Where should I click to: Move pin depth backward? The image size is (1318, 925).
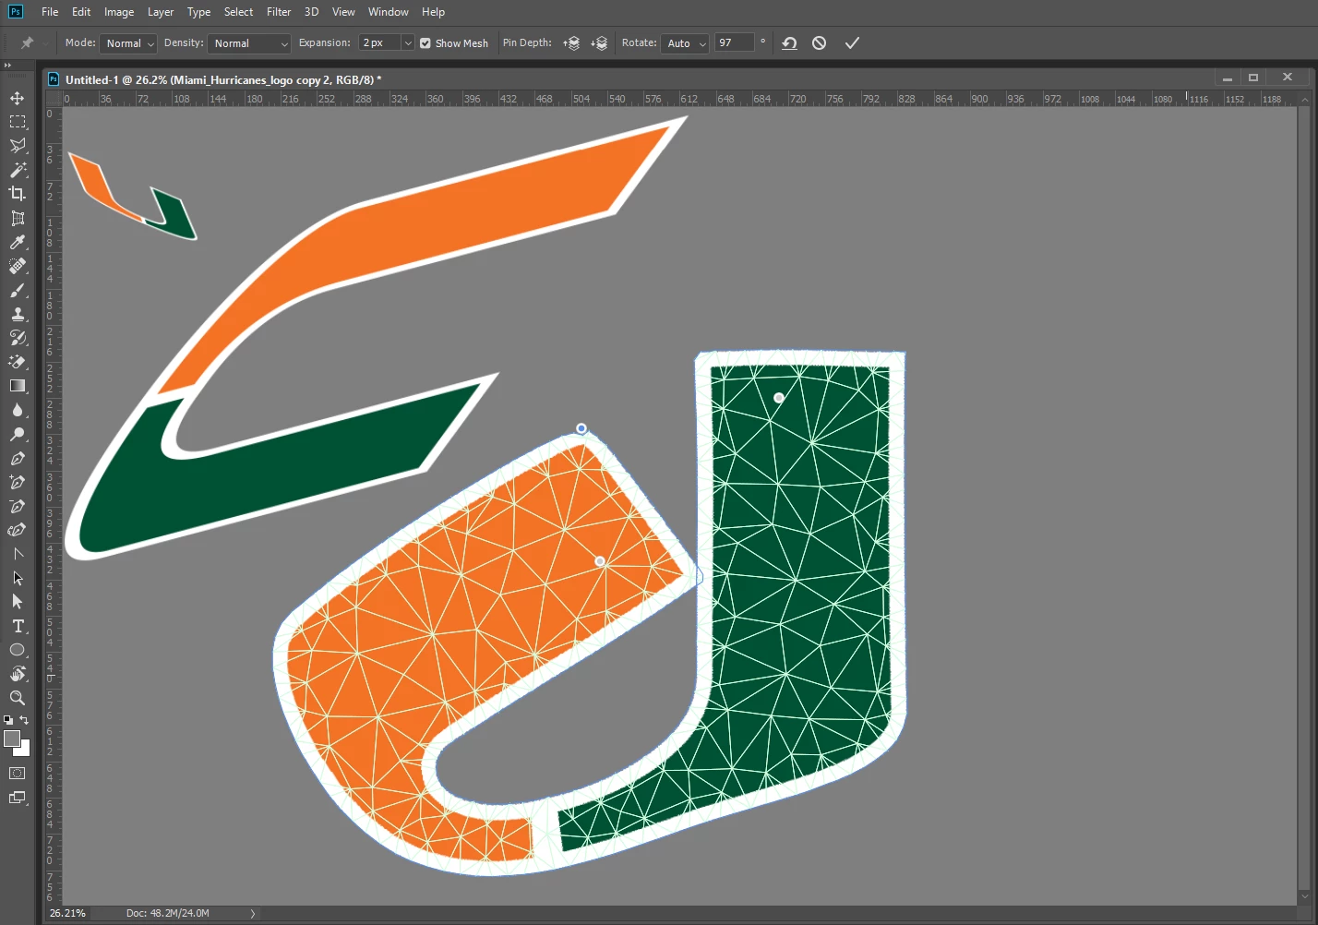click(x=599, y=43)
